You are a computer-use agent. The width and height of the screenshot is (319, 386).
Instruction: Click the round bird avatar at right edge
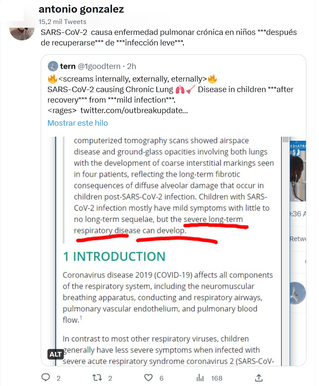pos(297,293)
